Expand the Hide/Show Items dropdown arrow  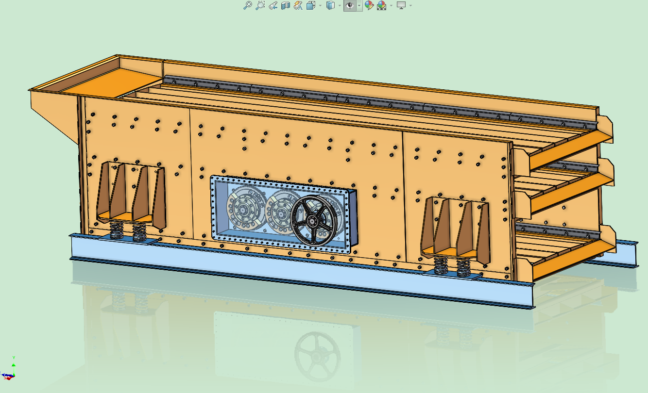tap(359, 6)
